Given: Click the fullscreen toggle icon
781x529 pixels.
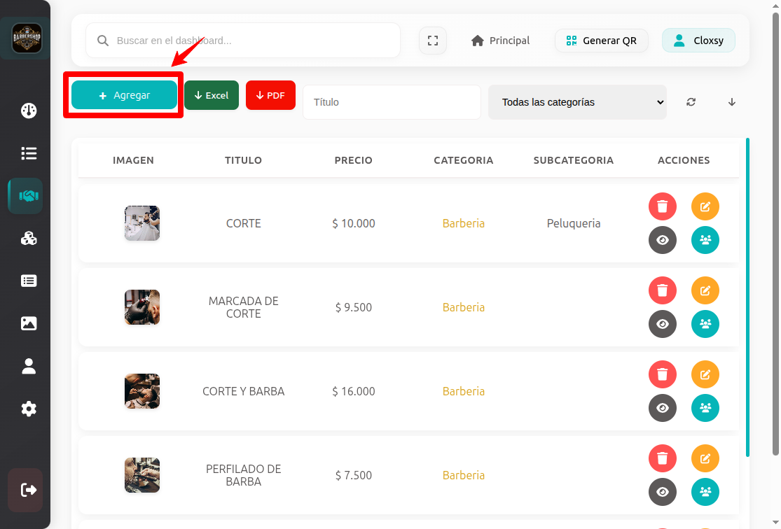Looking at the screenshot, I should tap(433, 41).
